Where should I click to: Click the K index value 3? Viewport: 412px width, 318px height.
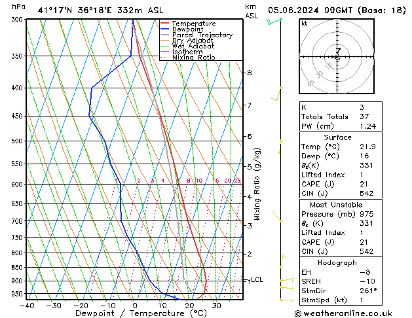click(362, 107)
